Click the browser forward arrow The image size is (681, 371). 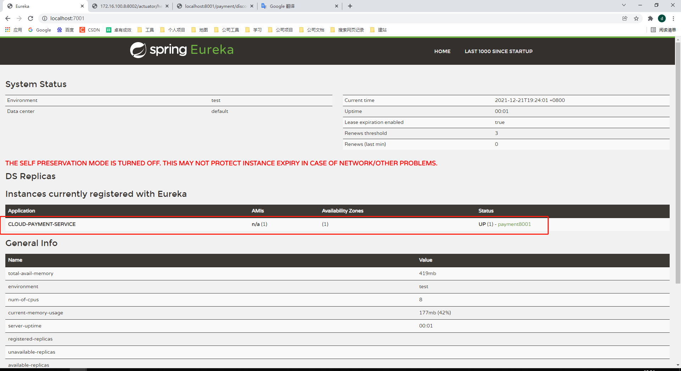(x=19, y=18)
